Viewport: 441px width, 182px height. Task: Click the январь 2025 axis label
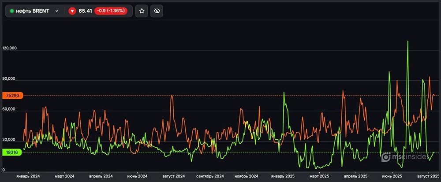click(282, 176)
